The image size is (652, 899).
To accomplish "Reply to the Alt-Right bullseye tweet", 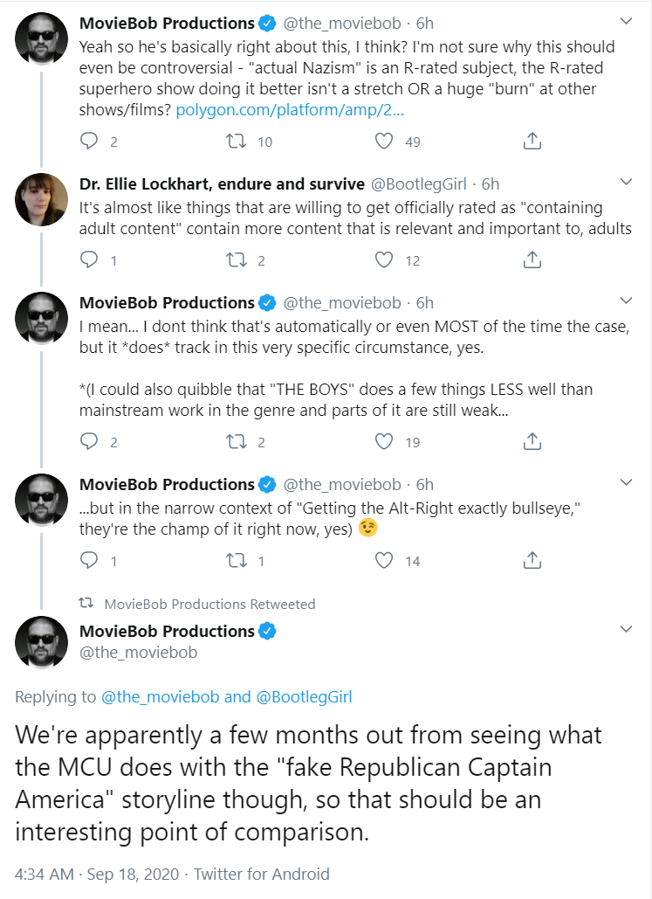I will pos(89,560).
